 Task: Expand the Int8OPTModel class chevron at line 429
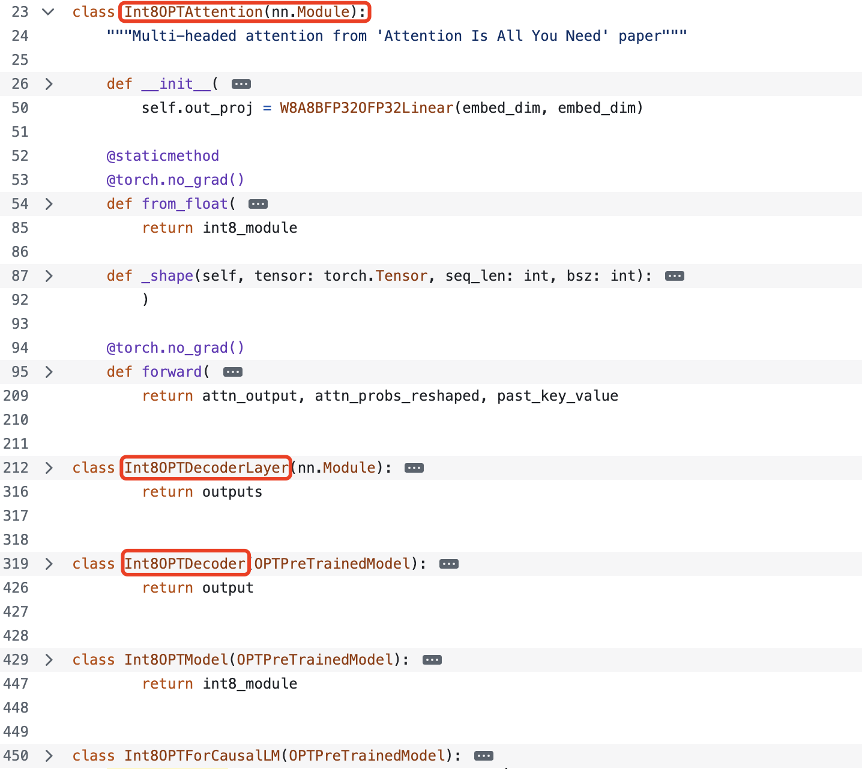49,660
